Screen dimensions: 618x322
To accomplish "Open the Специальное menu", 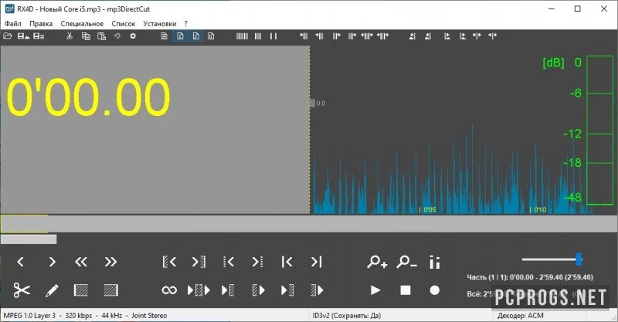I will coord(82,24).
